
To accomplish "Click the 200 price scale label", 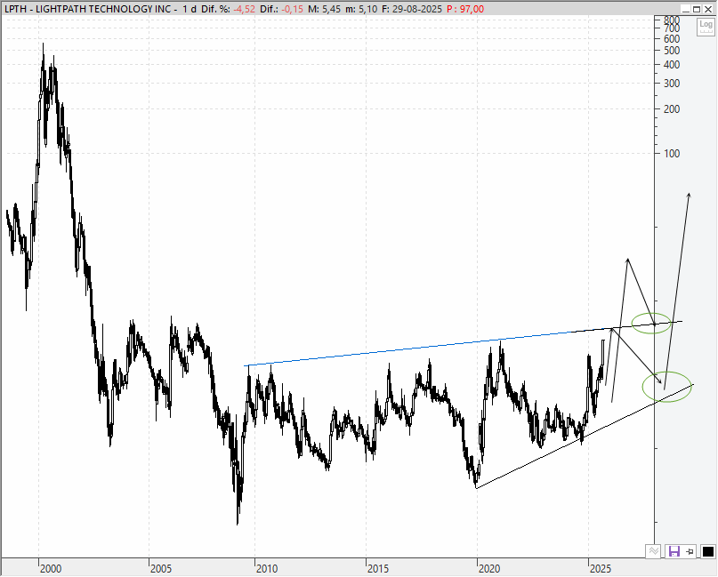I will click(x=672, y=108).
